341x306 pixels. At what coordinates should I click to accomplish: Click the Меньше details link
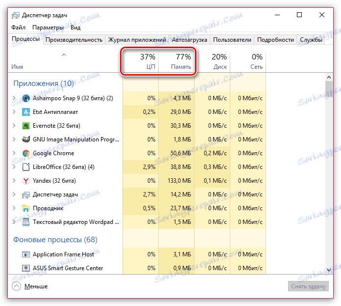pos(36,286)
